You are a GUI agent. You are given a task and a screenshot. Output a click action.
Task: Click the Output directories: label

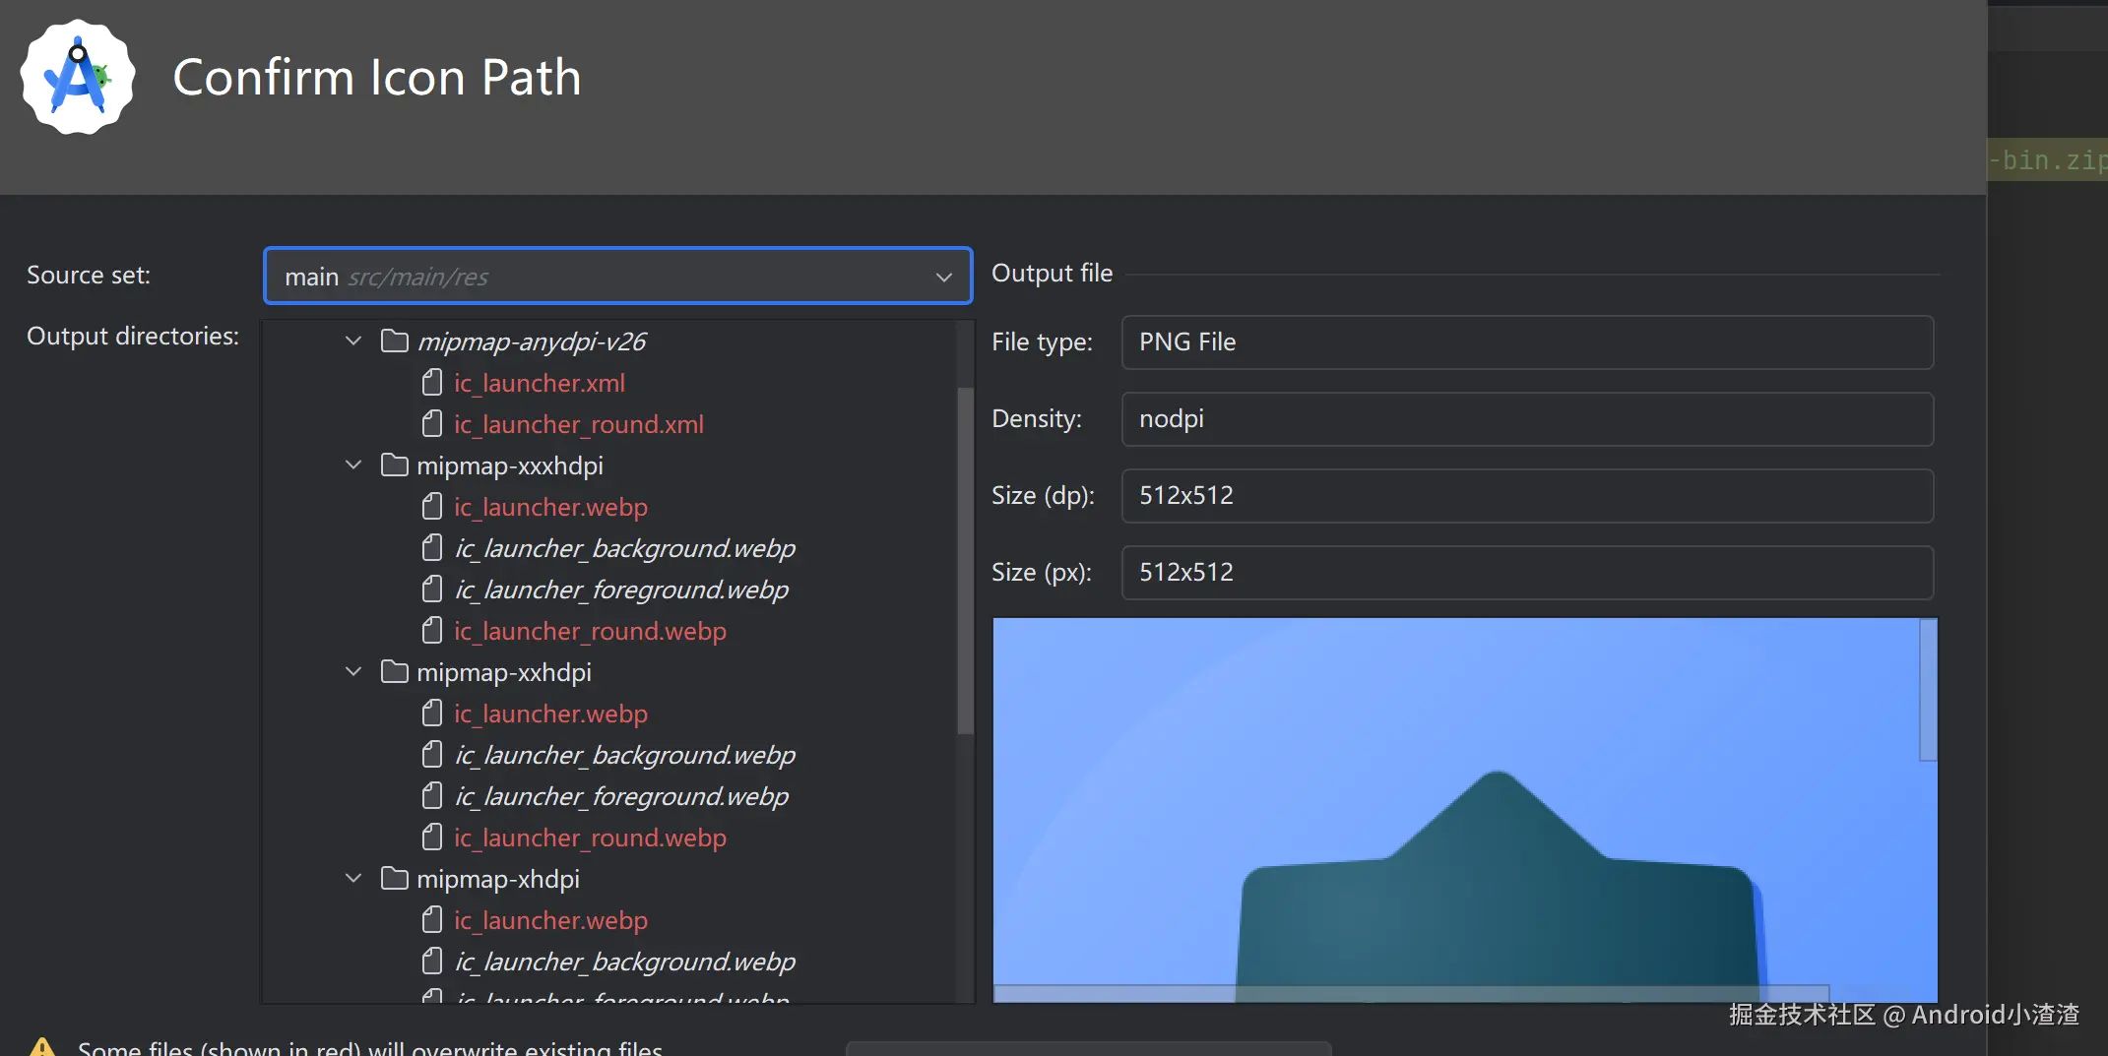(x=133, y=336)
